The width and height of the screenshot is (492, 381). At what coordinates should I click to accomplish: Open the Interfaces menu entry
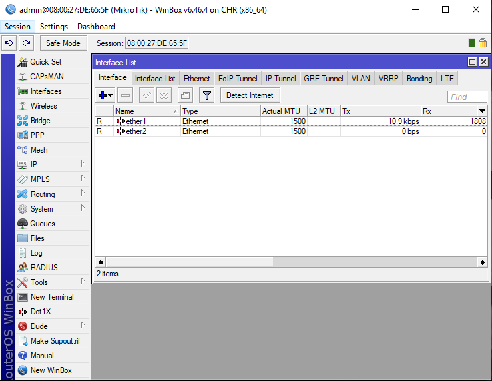[53, 91]
